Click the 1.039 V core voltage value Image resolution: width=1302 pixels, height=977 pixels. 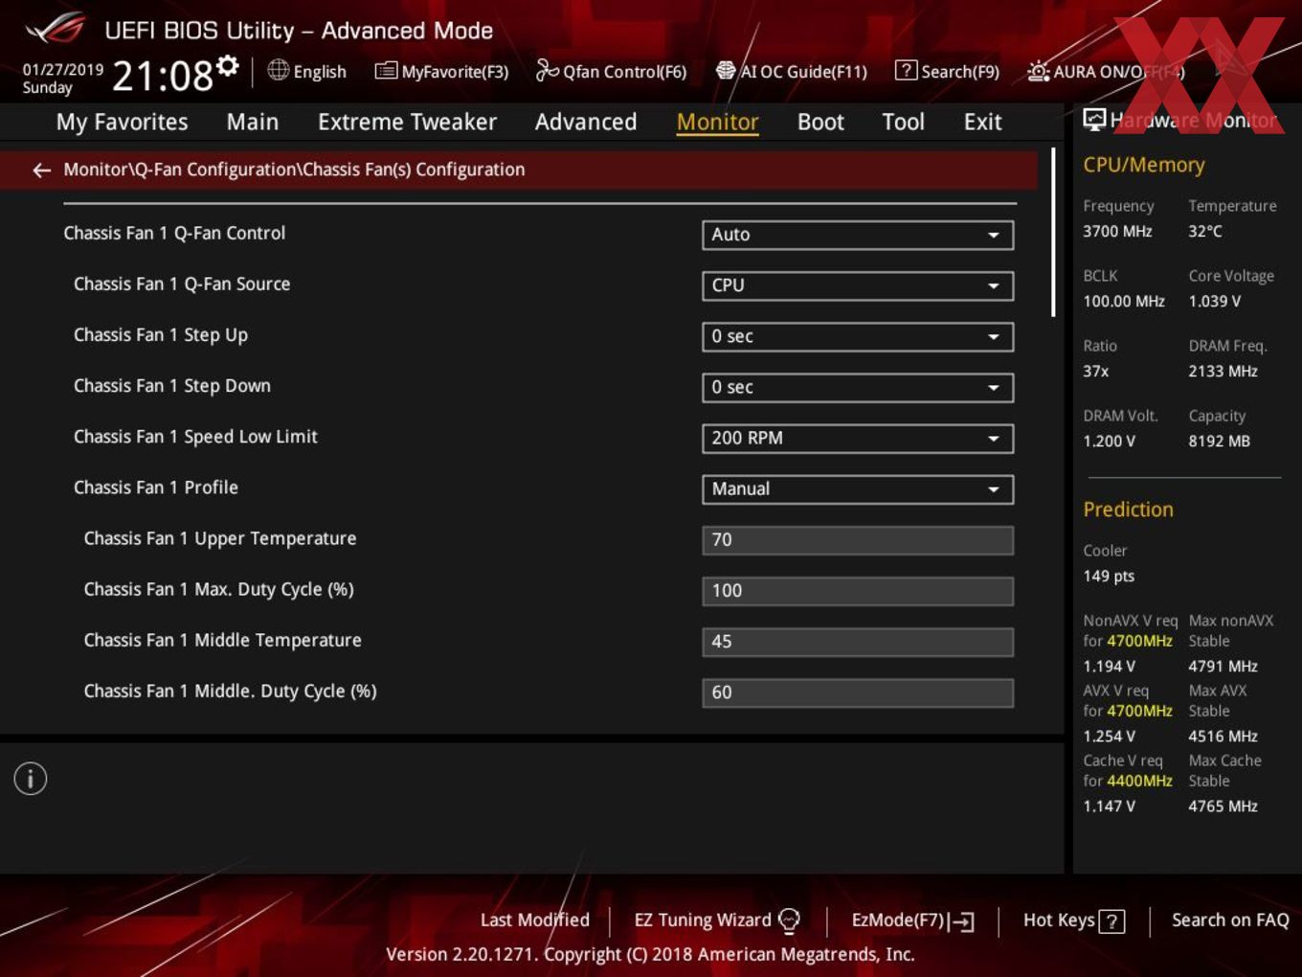pyautogui.click(x=1214, y=301)
